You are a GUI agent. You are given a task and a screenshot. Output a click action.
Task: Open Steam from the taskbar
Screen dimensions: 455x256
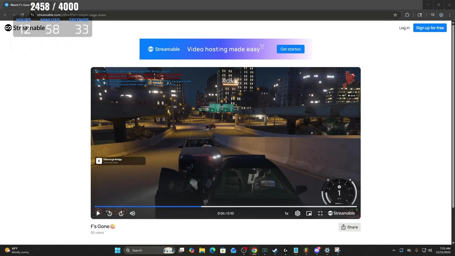[x=275, y=250]
